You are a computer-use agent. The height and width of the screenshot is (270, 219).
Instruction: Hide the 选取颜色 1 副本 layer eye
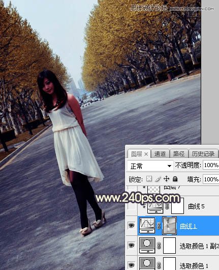(x=132, y=245)
